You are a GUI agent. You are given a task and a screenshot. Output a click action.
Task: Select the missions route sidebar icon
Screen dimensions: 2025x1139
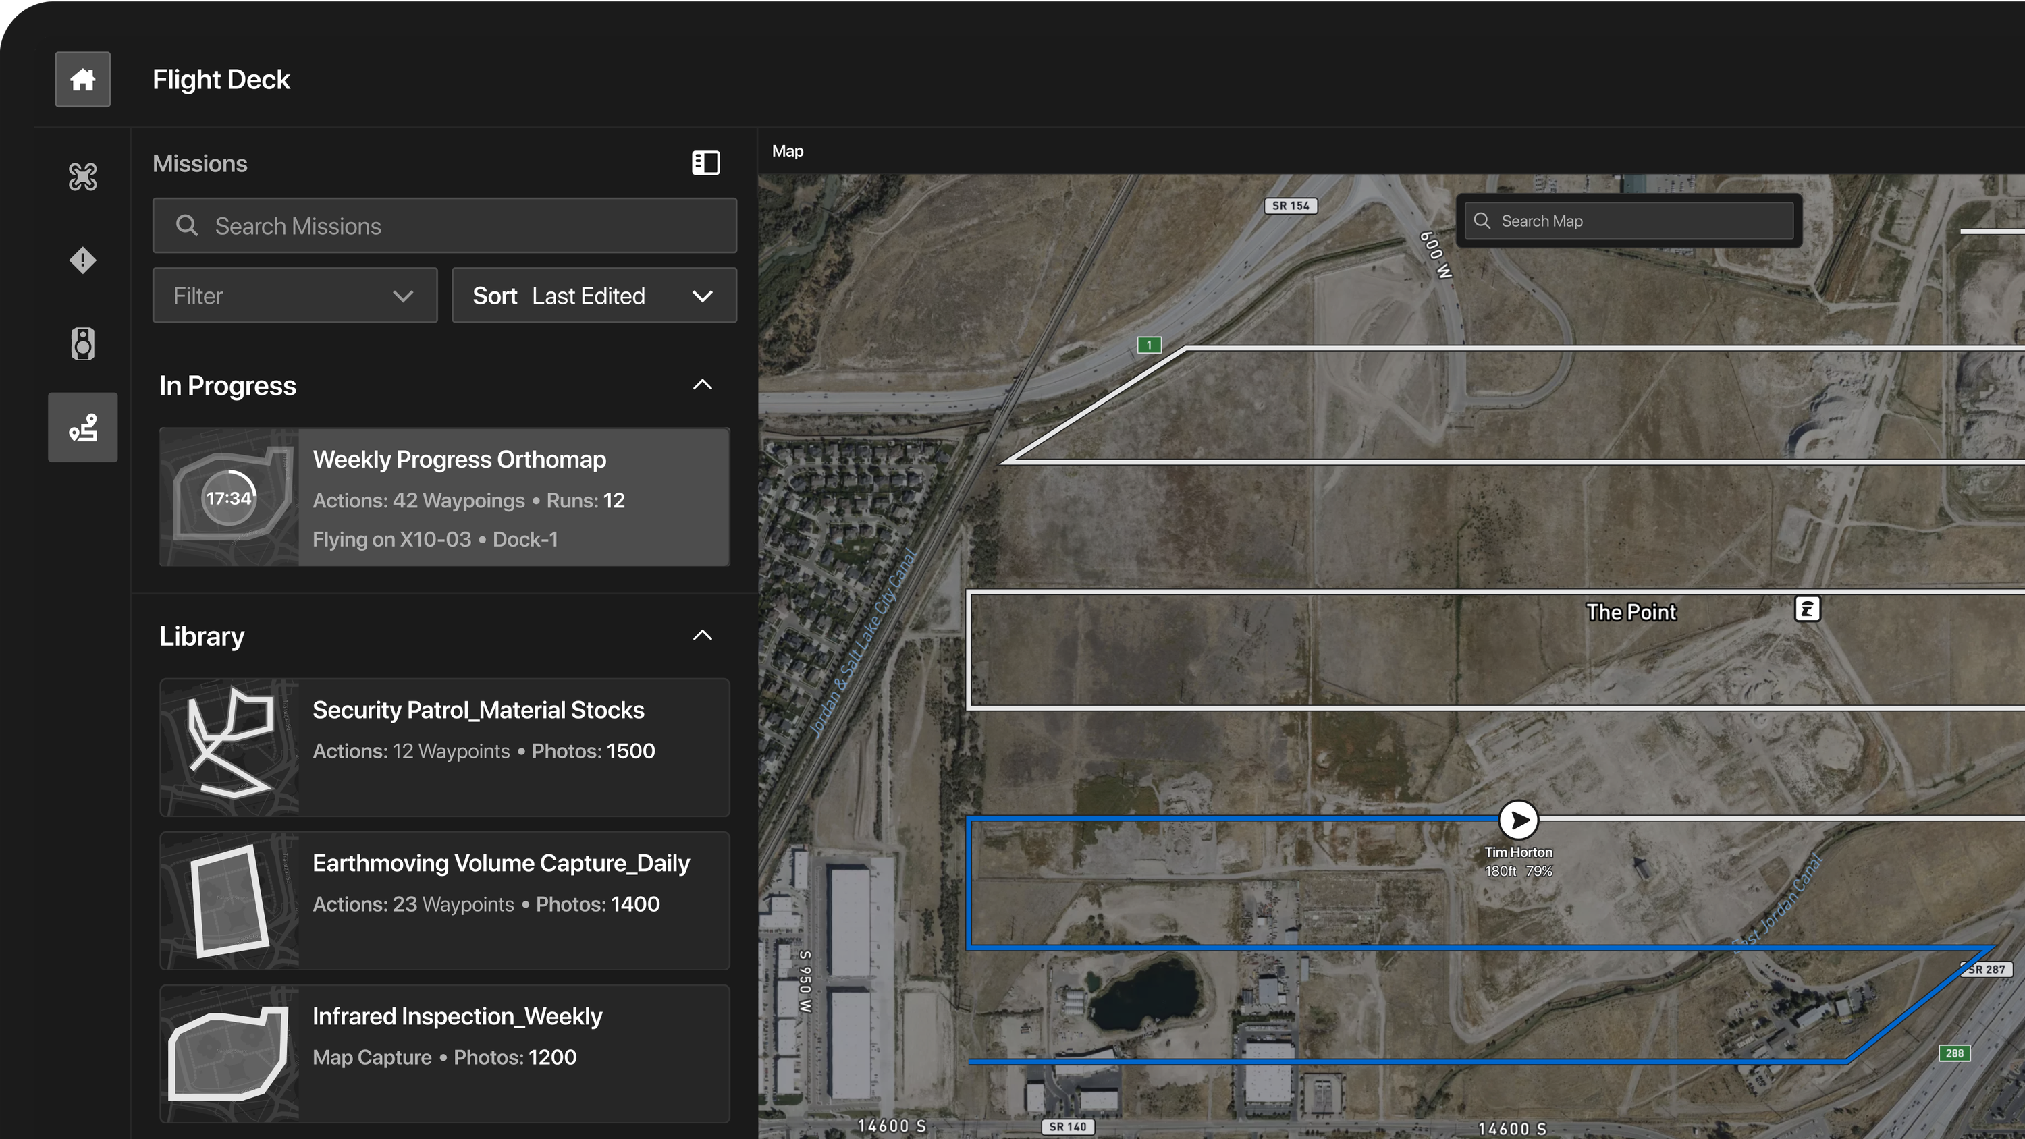(82, 428)
